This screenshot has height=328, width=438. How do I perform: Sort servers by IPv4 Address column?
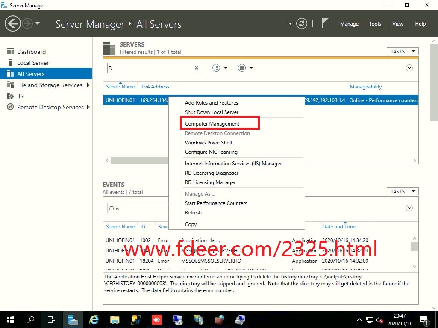(154, 87)
